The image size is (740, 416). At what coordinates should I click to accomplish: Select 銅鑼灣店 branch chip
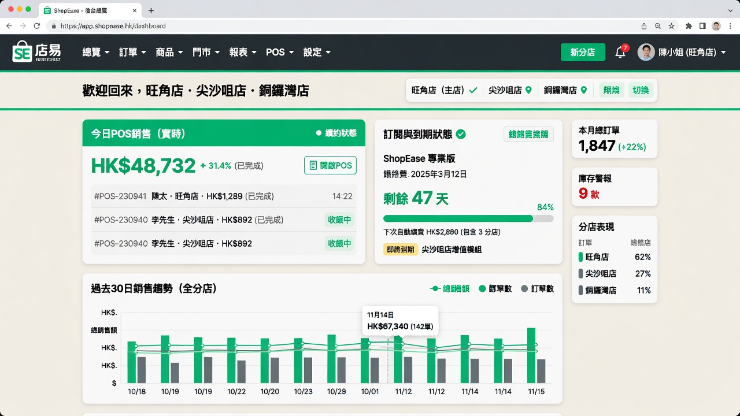click(565, 90)
